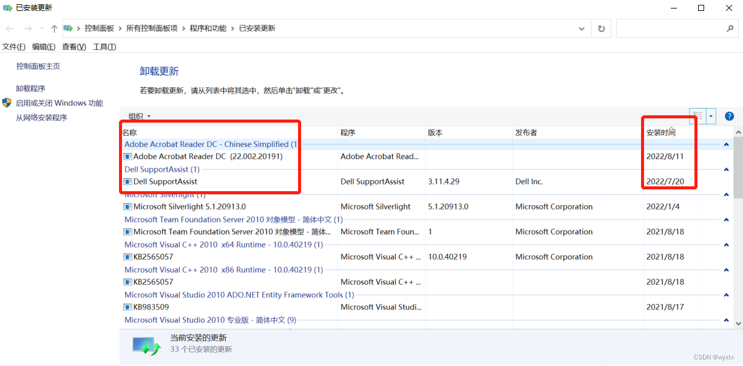
Task: Expand address bar history dropdown
Action: 583,29
